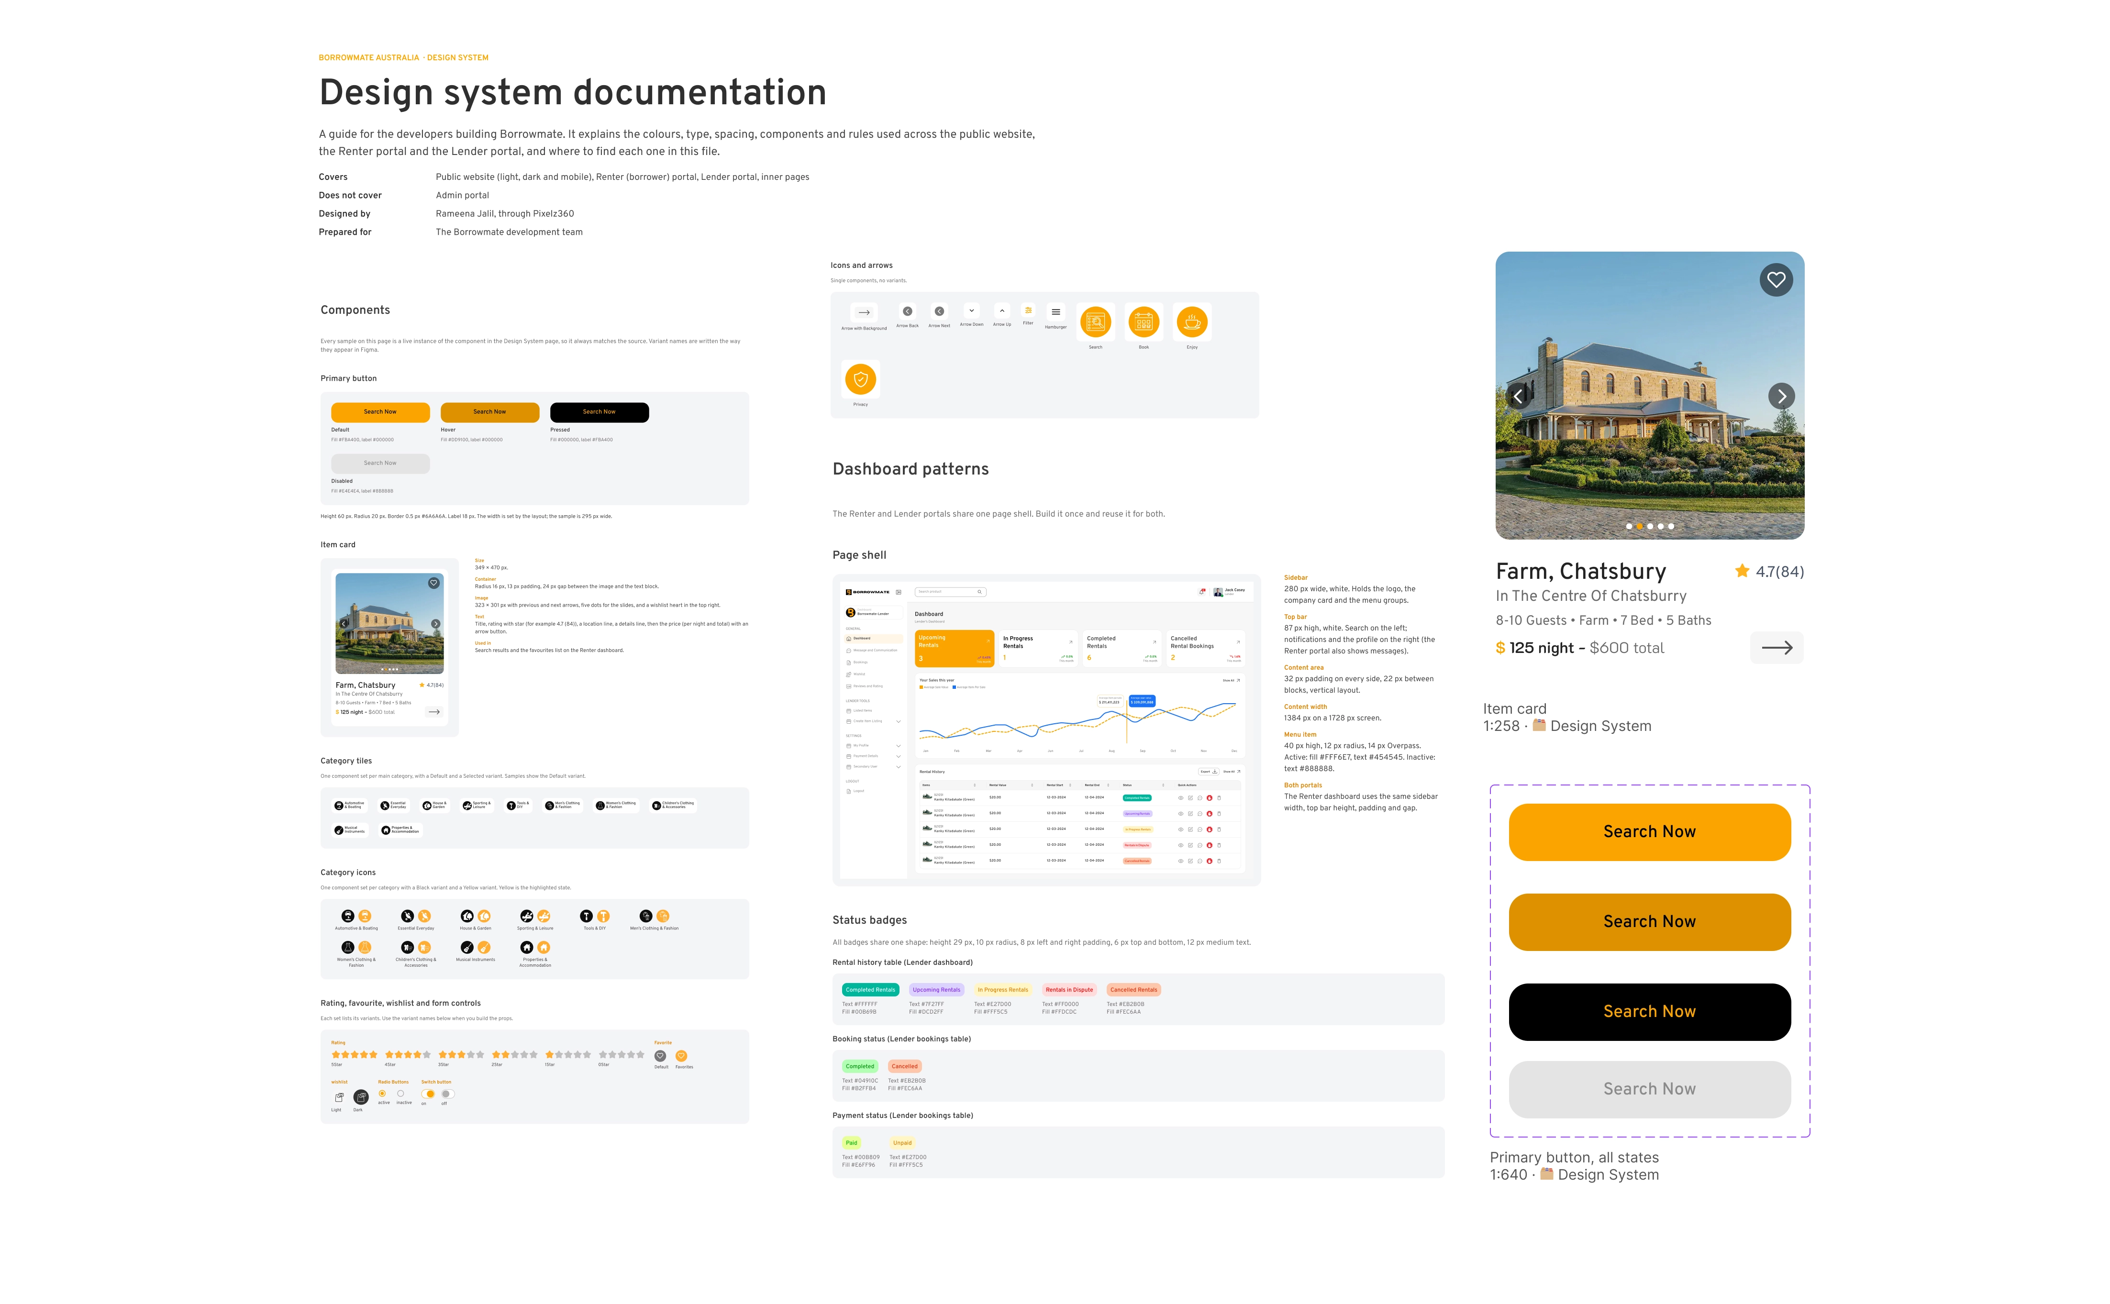The height and width of the screenshot is (1304, 2110).
Task: Select the Dark wishlist icon variant
Action: 361,1097
